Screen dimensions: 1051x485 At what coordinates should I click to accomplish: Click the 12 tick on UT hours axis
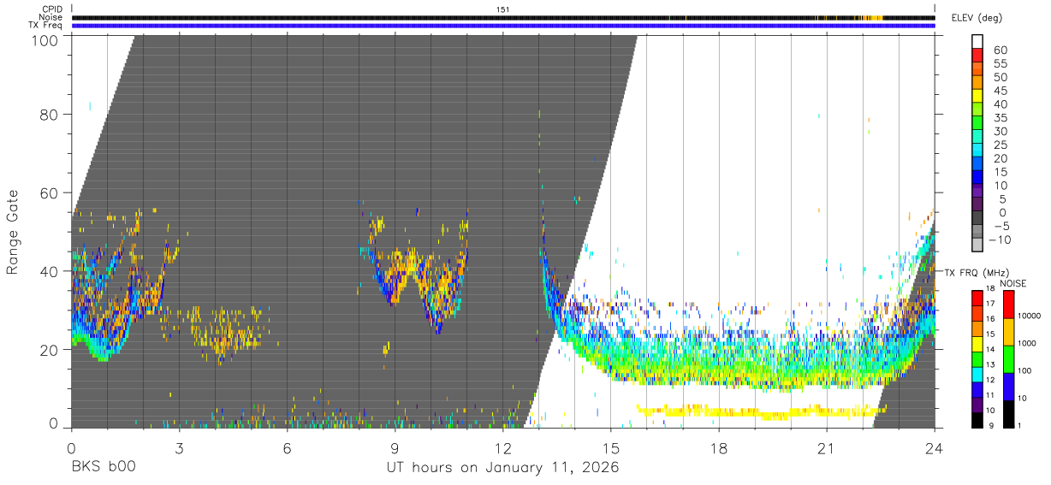click(503, 448)
